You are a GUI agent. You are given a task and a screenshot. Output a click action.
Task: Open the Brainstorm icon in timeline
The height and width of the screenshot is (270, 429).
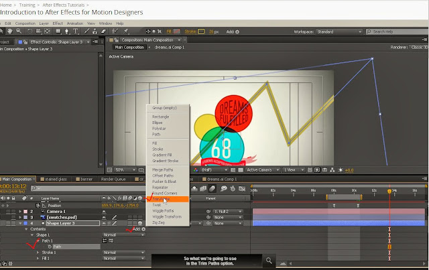224,188
